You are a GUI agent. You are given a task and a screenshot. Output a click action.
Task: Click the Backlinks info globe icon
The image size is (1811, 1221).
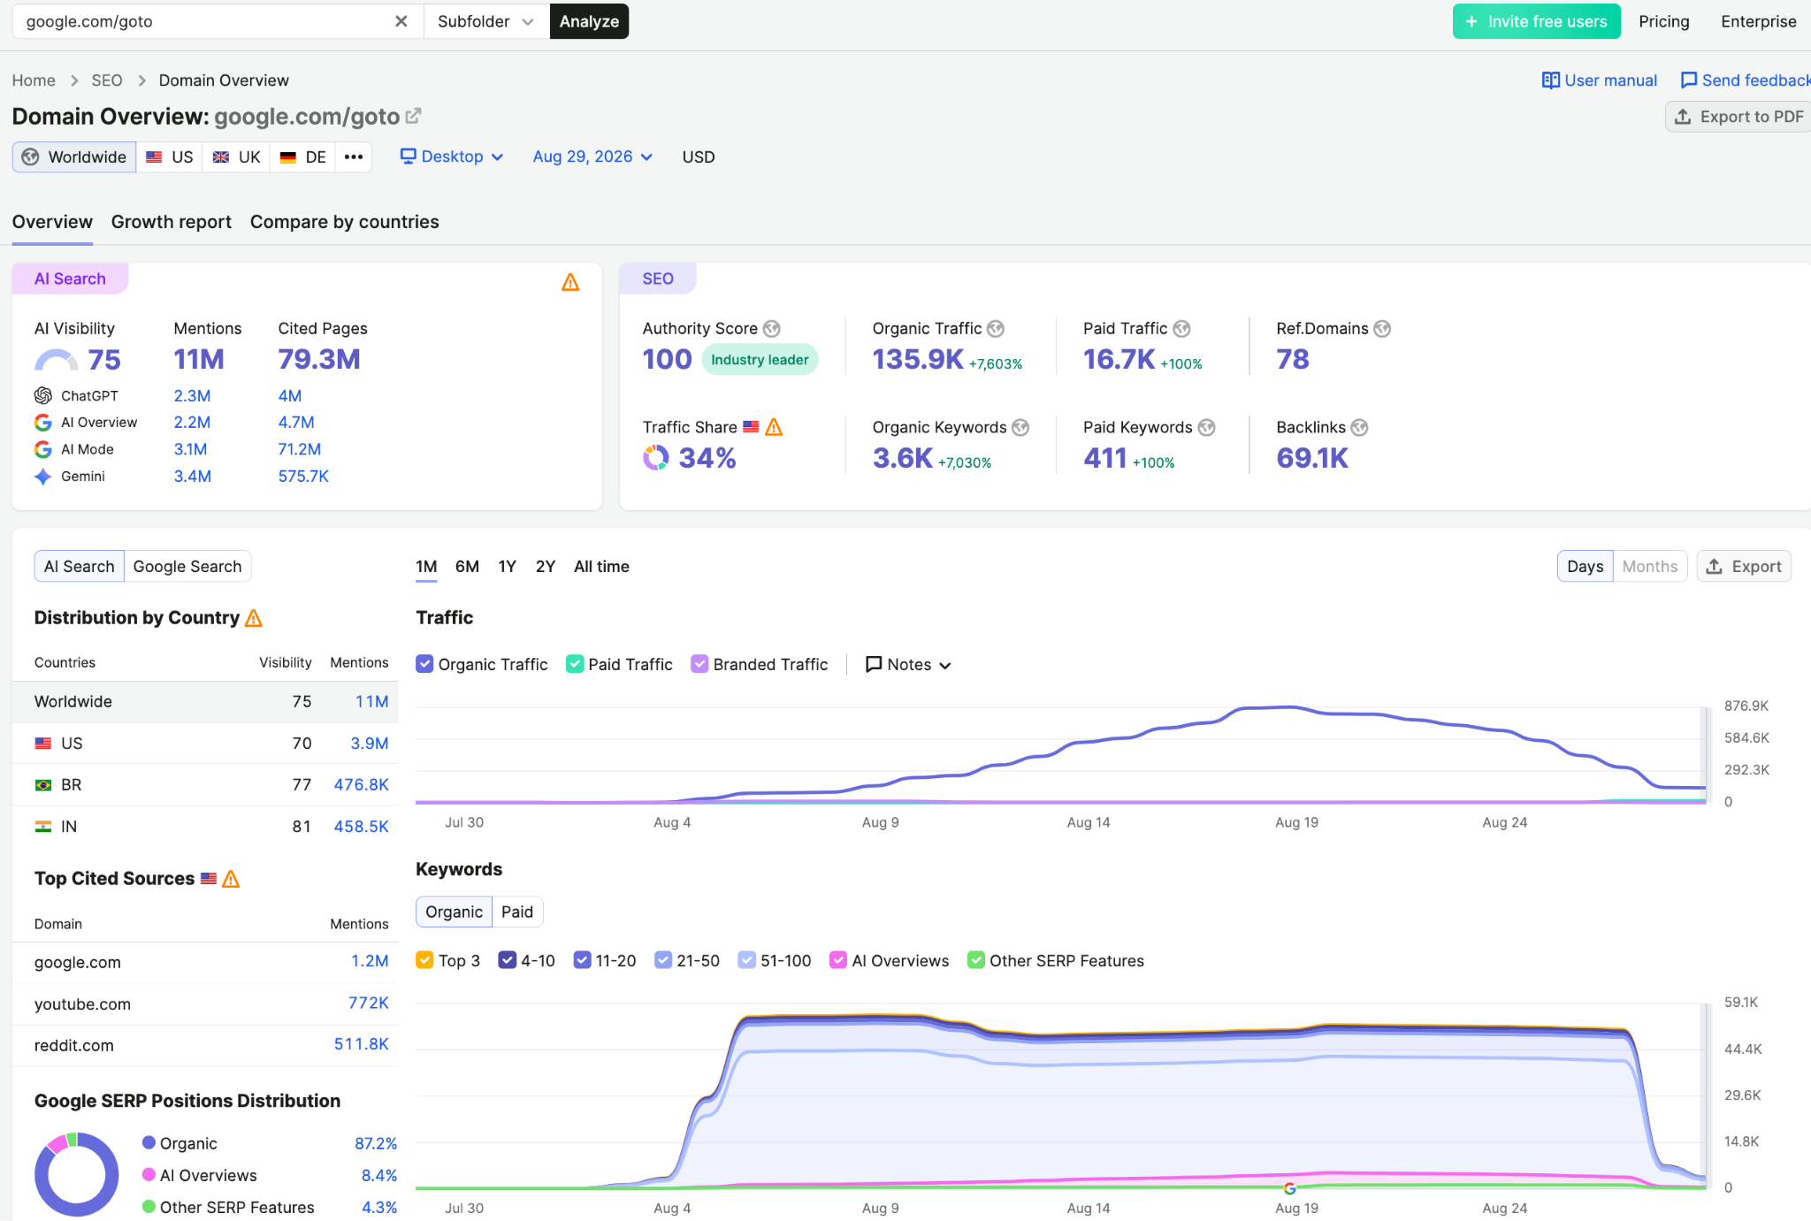(1360, 428)
